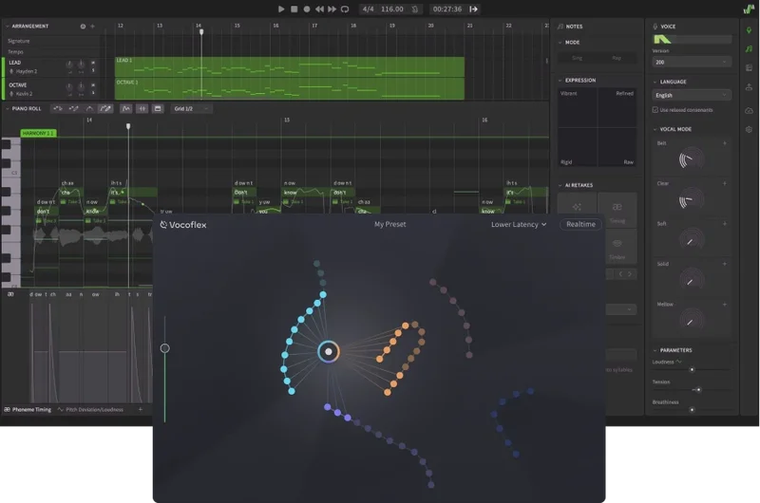Add a new track with the plus icon

(x=92, y=27)
